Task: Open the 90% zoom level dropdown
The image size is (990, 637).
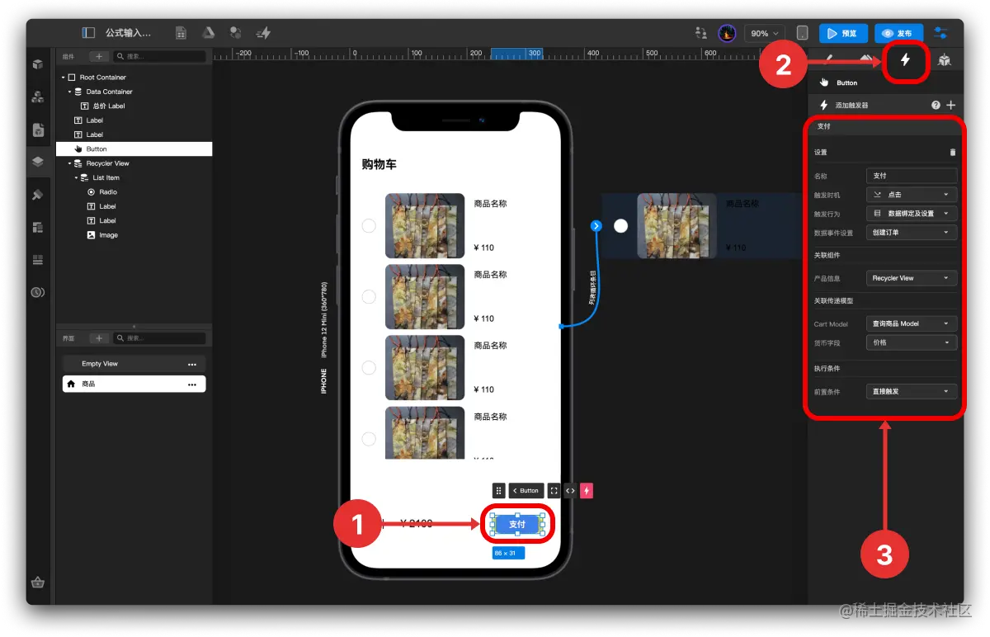Action: tap(764, 34)
